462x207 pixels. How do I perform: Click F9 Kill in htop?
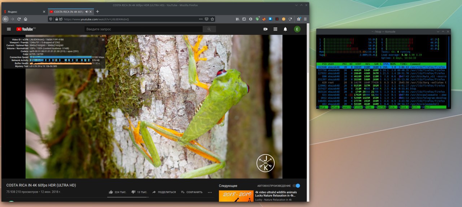415,107
